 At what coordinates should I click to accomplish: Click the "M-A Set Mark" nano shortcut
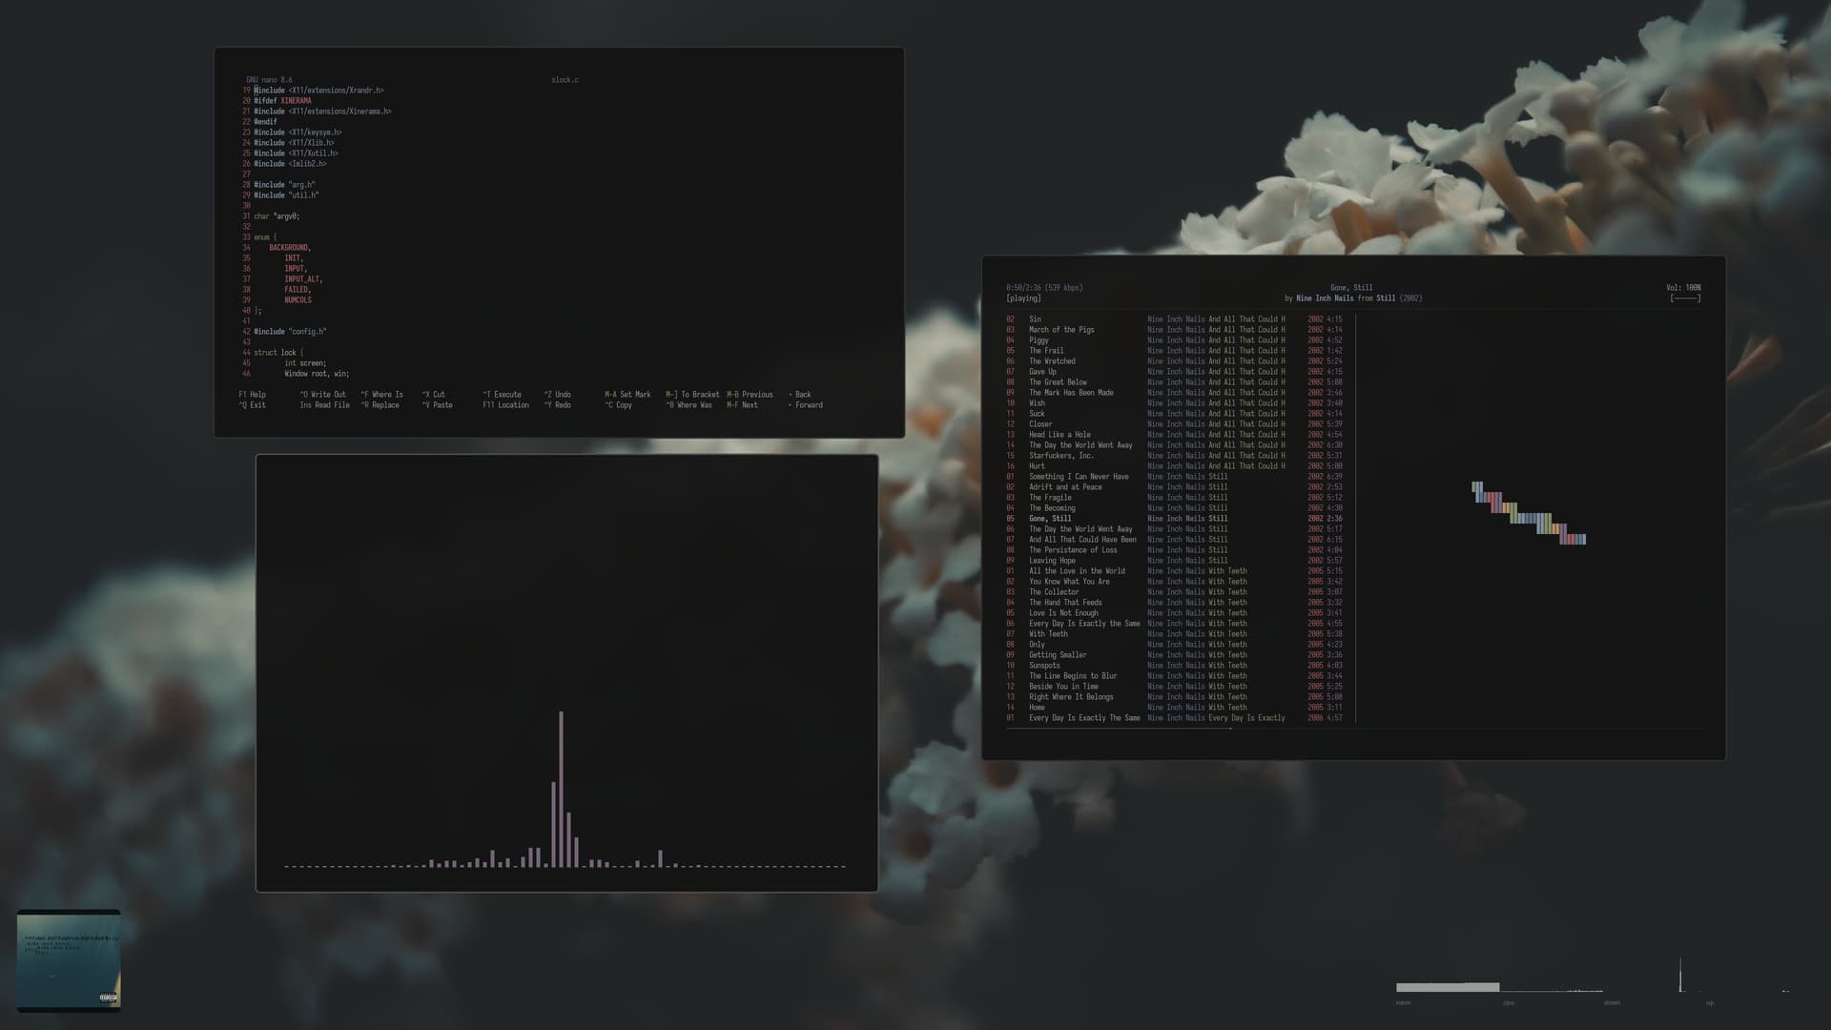pyautogui.click(x=627, y=395)
